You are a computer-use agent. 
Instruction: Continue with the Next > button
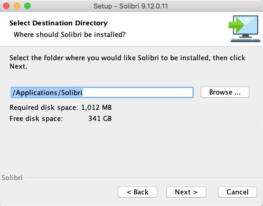(x=186, y=192)
